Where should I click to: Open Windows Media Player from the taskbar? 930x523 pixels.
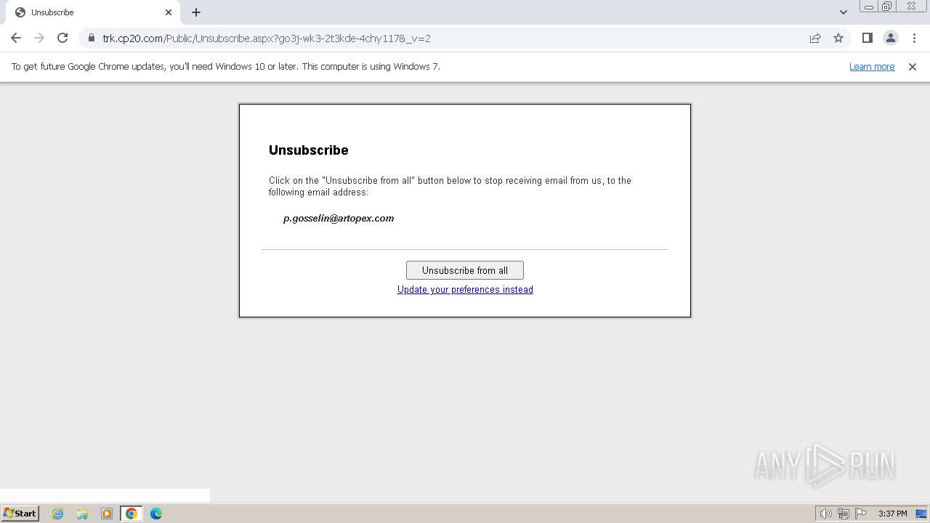coord(107,514)
